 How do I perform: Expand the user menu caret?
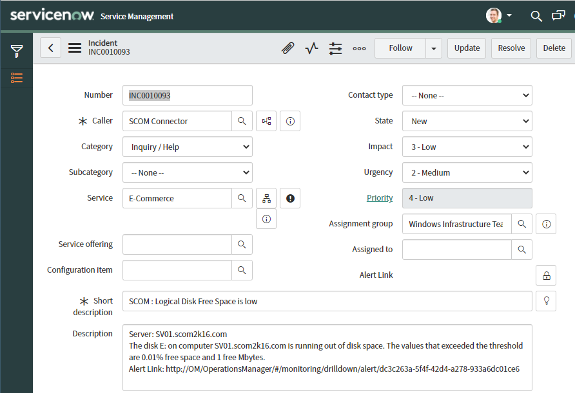(x=509, y=15)
